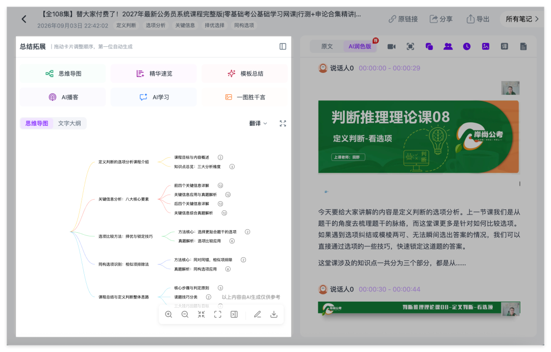Click the screenshot capture frame icon
This screenshot has width=551, height=352.
coord(410,47)
